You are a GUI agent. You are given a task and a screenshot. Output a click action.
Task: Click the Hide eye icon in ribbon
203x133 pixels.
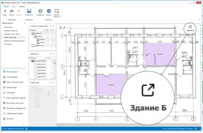(x=12, y=11)
